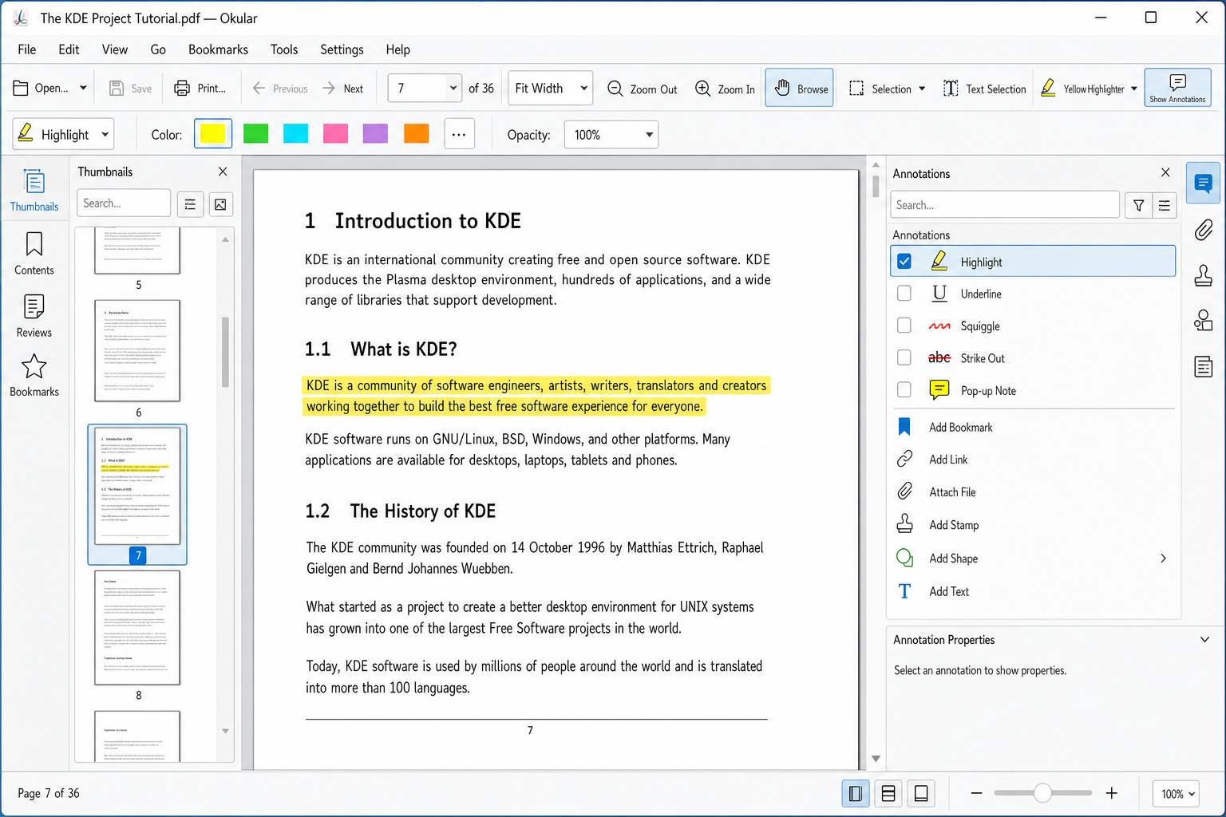
Task: Go to the Previous page
Action: pyautogui.click(x=280, y=89)
